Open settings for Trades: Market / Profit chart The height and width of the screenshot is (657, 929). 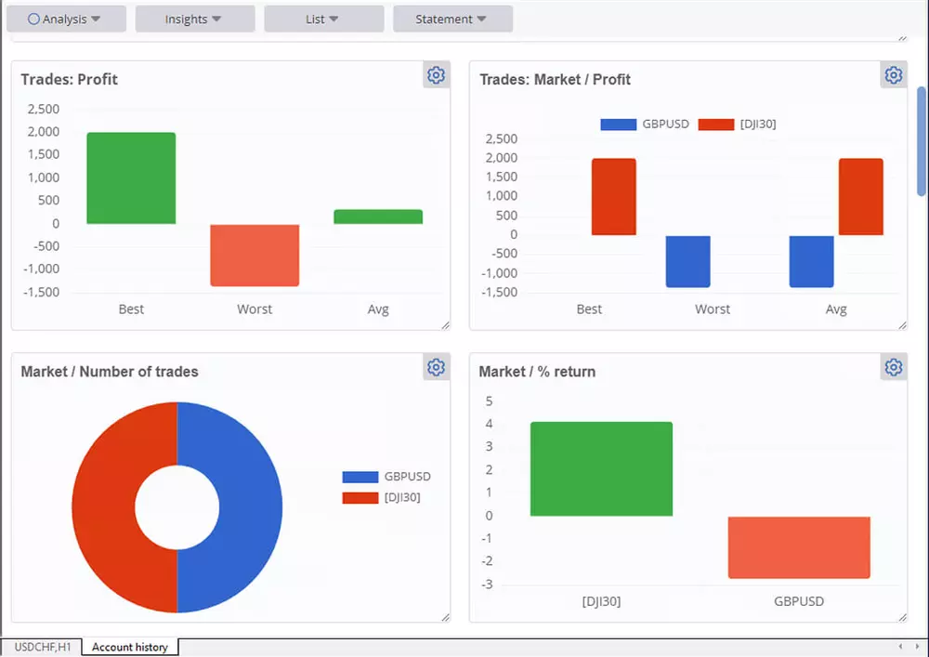(x=893, y=75)
